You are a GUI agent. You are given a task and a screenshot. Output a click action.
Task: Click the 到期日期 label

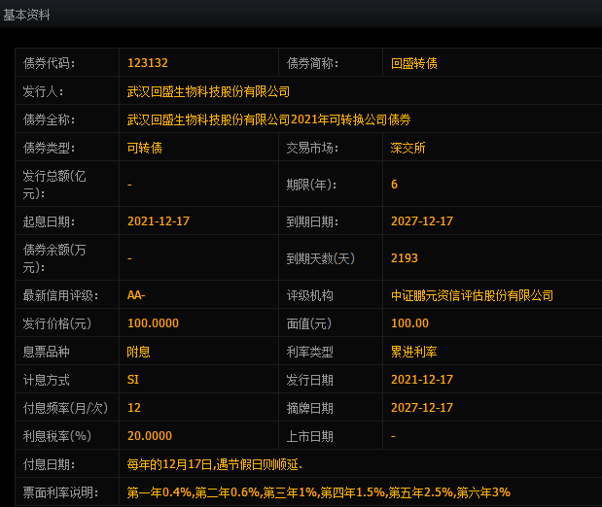point(312,221)
